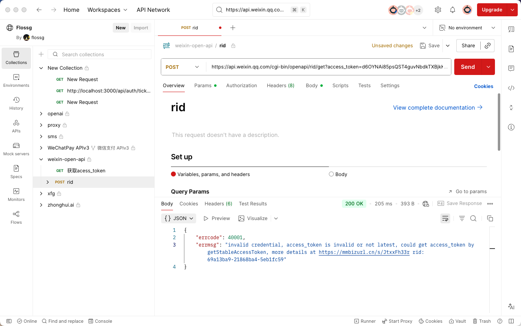521x326 pixels.
Task: Click the Upgrade button
Action: pos(492,10)
